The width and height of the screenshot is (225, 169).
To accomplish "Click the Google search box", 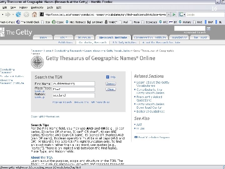I will click(205, 14).
